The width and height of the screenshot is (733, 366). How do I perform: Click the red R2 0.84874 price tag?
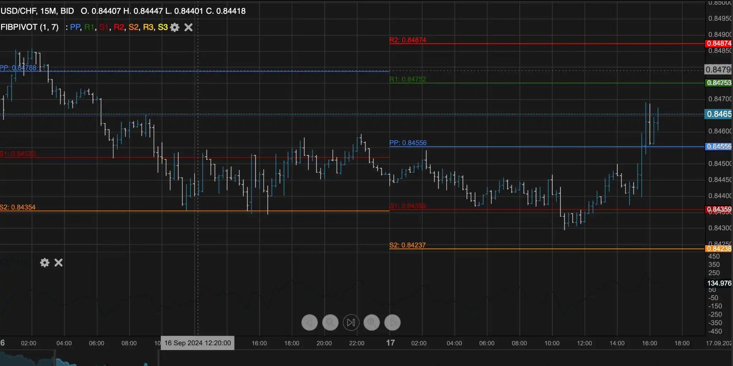click(x=719, y=44)
